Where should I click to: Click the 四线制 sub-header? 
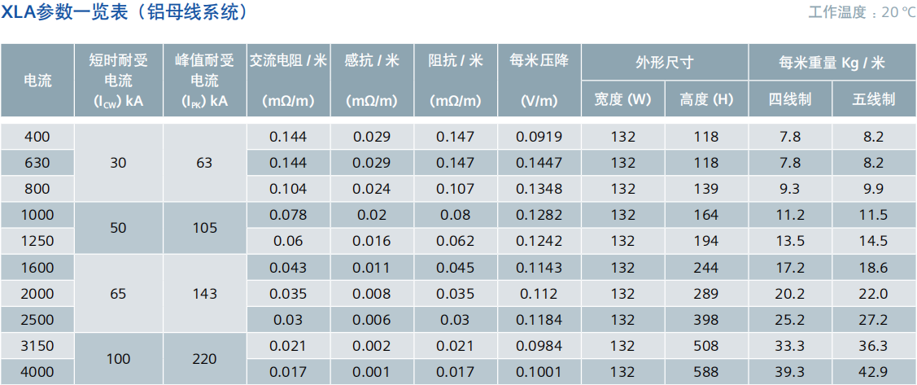pos(790,99)
